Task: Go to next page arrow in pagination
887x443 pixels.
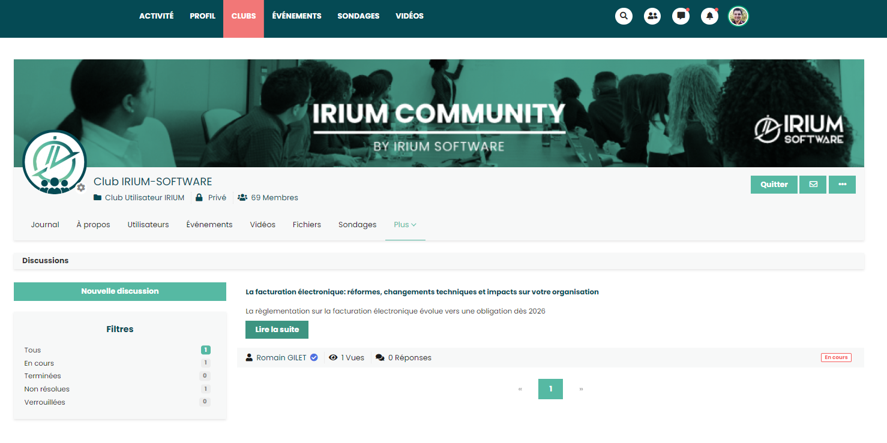Action: coord(581,389)
